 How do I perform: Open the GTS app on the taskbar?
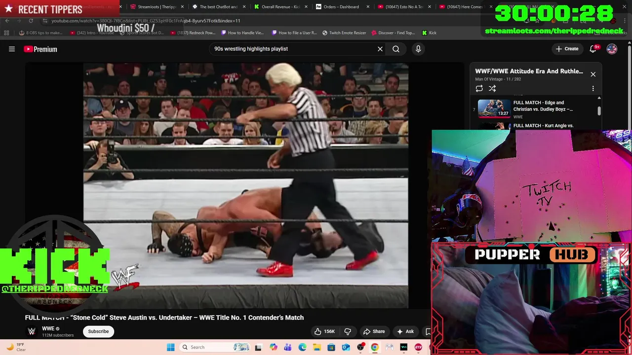(418, 347)
